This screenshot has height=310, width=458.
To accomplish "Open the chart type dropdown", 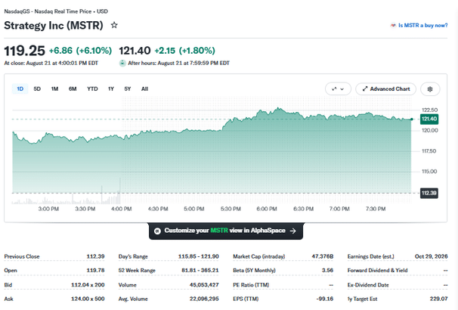I will [x=338, y=88].
